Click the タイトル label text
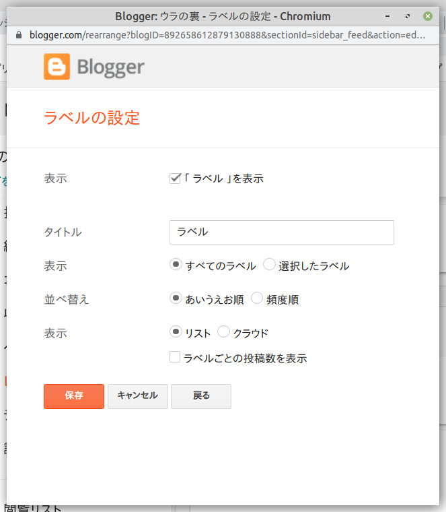This screenshot has width=446, height=512. pos(63,232)
